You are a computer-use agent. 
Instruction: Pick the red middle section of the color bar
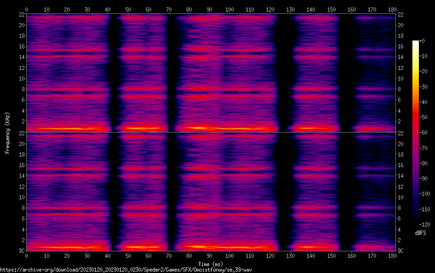point(416,120)
